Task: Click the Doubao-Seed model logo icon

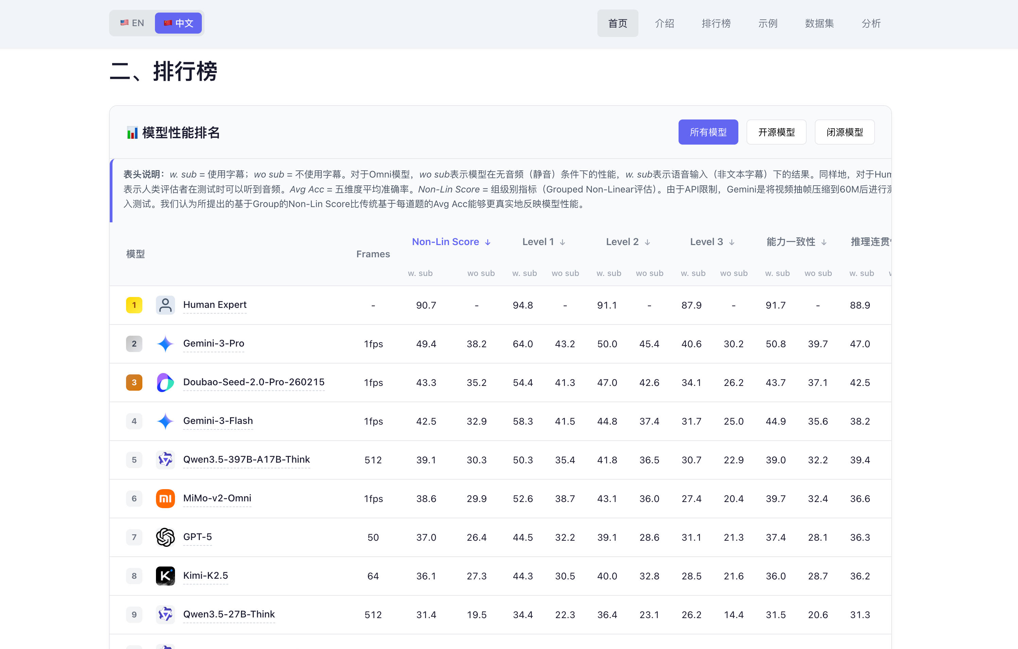Action: pos(165,383)
